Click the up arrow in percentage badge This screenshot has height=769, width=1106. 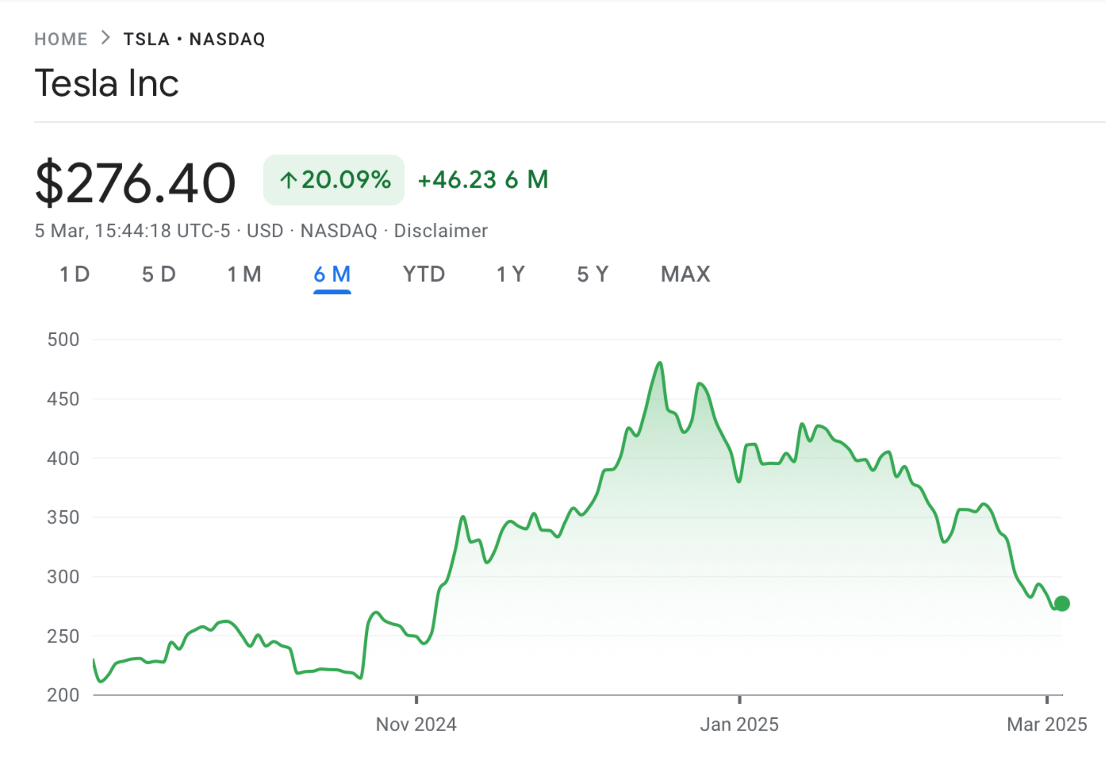pos(288,181)
